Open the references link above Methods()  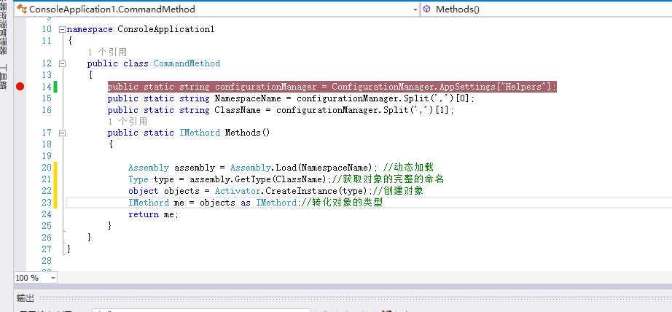[x=128, y=122]
